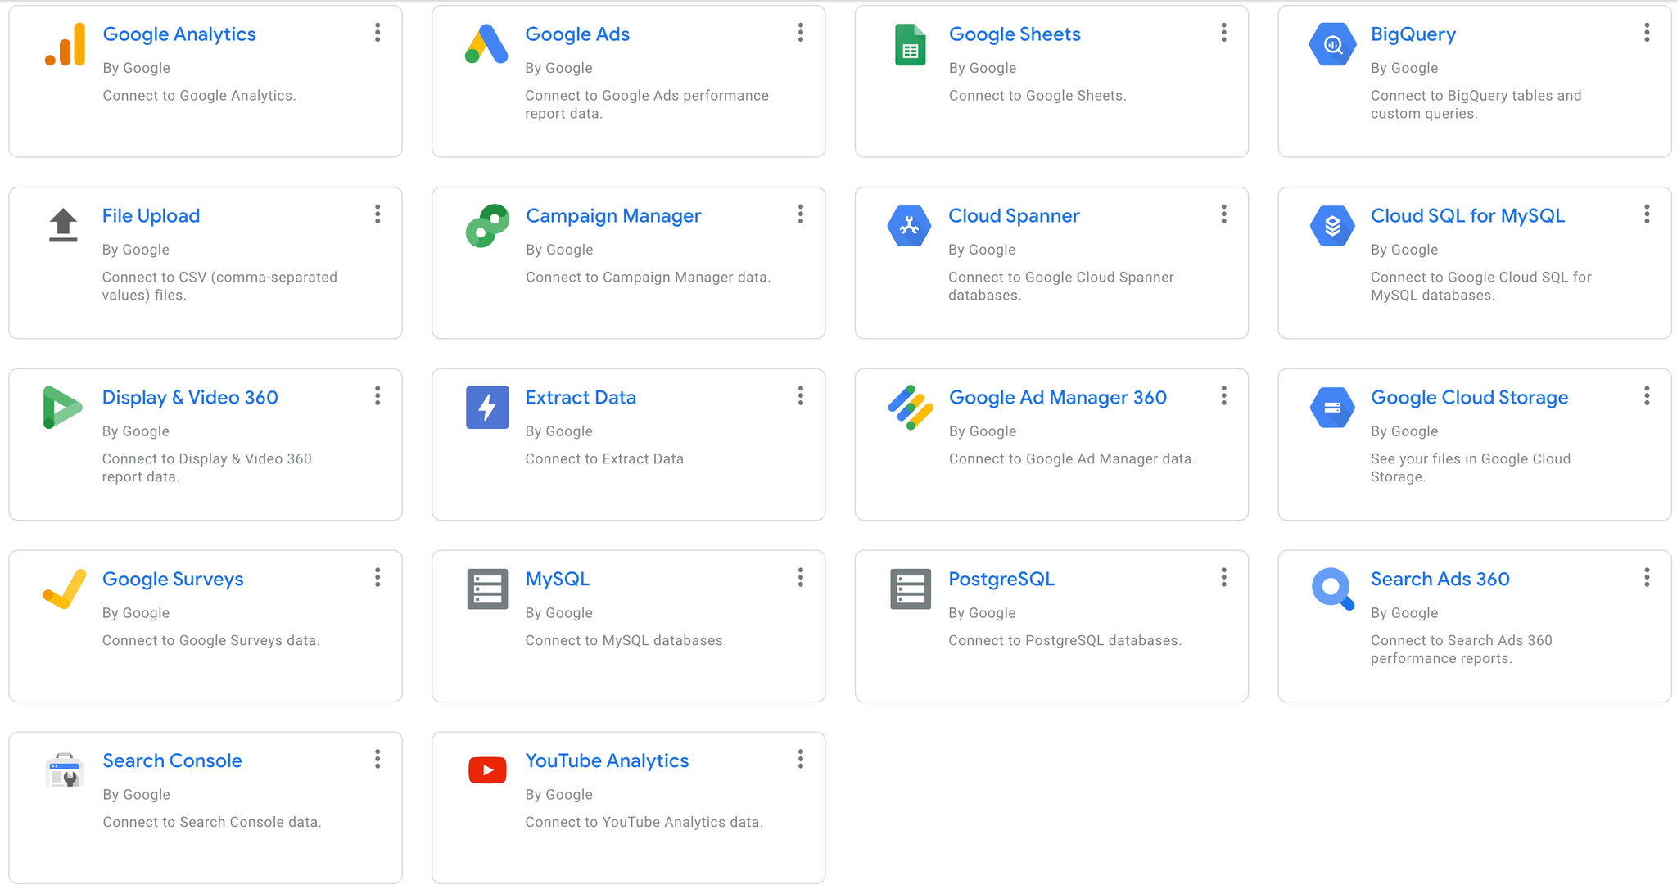Show the three-dot menu on YouTube Analytics
This screenshot has width=1677, height=889.
click(801, 760)
